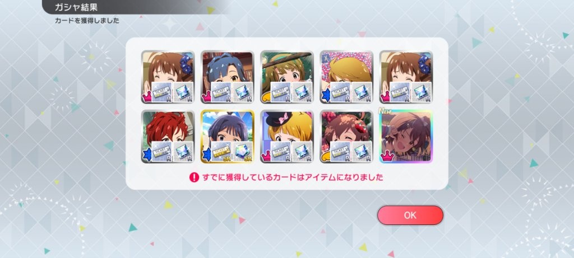Click the blue-haired girl card in top row
Image resolution: width=574 pixels, height=258 pixels.
[x=228, y=77]
